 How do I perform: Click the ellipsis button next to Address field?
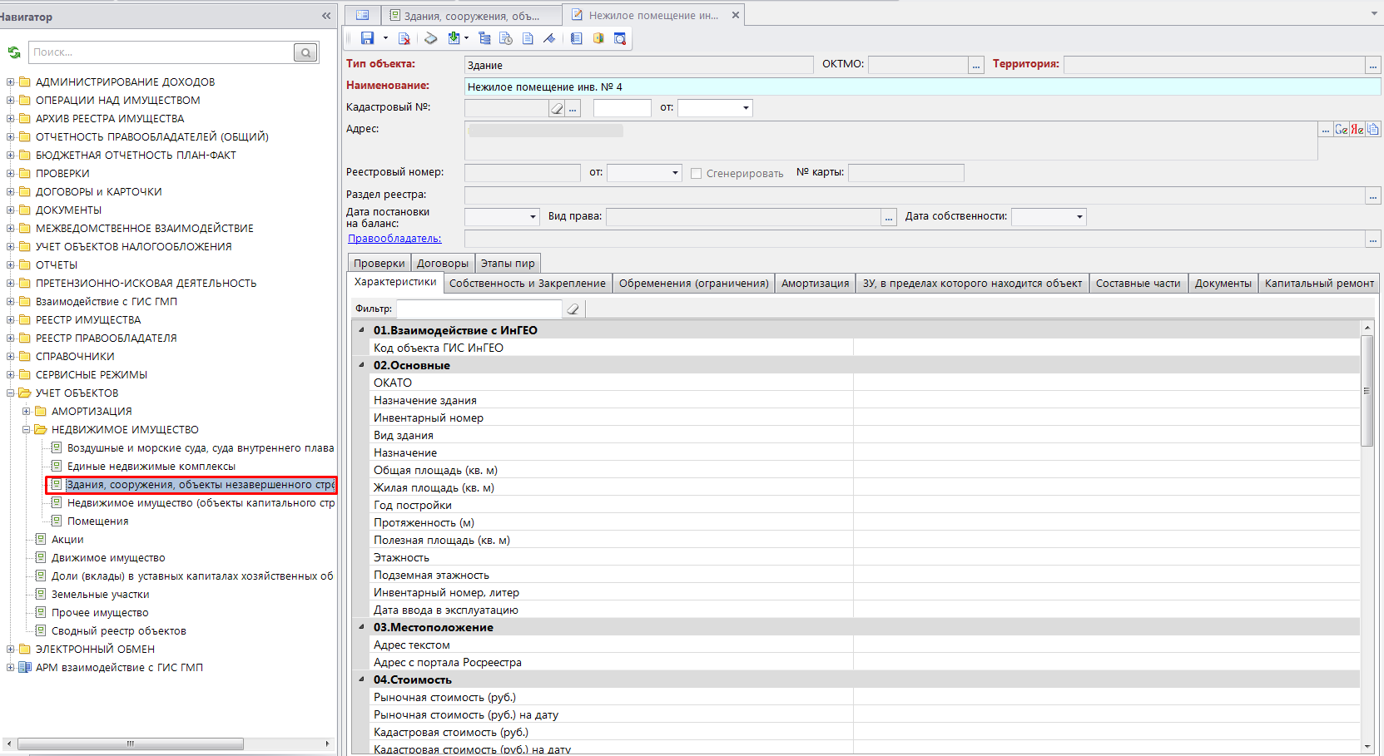pos(1326,129)
